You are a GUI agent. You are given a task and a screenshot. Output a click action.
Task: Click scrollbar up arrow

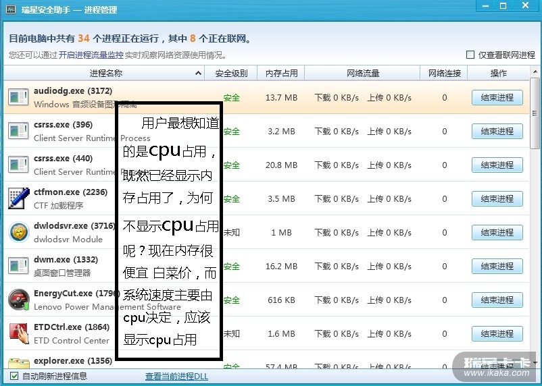tap(535, 72)
